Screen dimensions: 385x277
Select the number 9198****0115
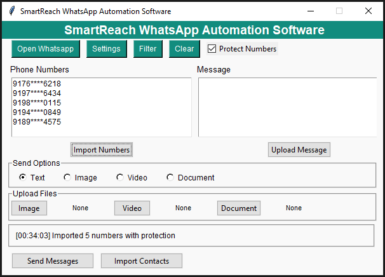click(x=37, y=103)
